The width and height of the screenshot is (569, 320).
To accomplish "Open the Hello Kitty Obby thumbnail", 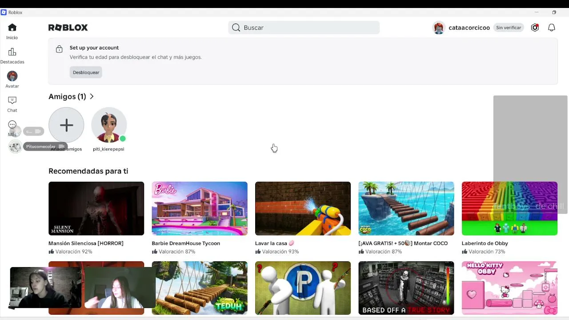I will pos(509,288).
